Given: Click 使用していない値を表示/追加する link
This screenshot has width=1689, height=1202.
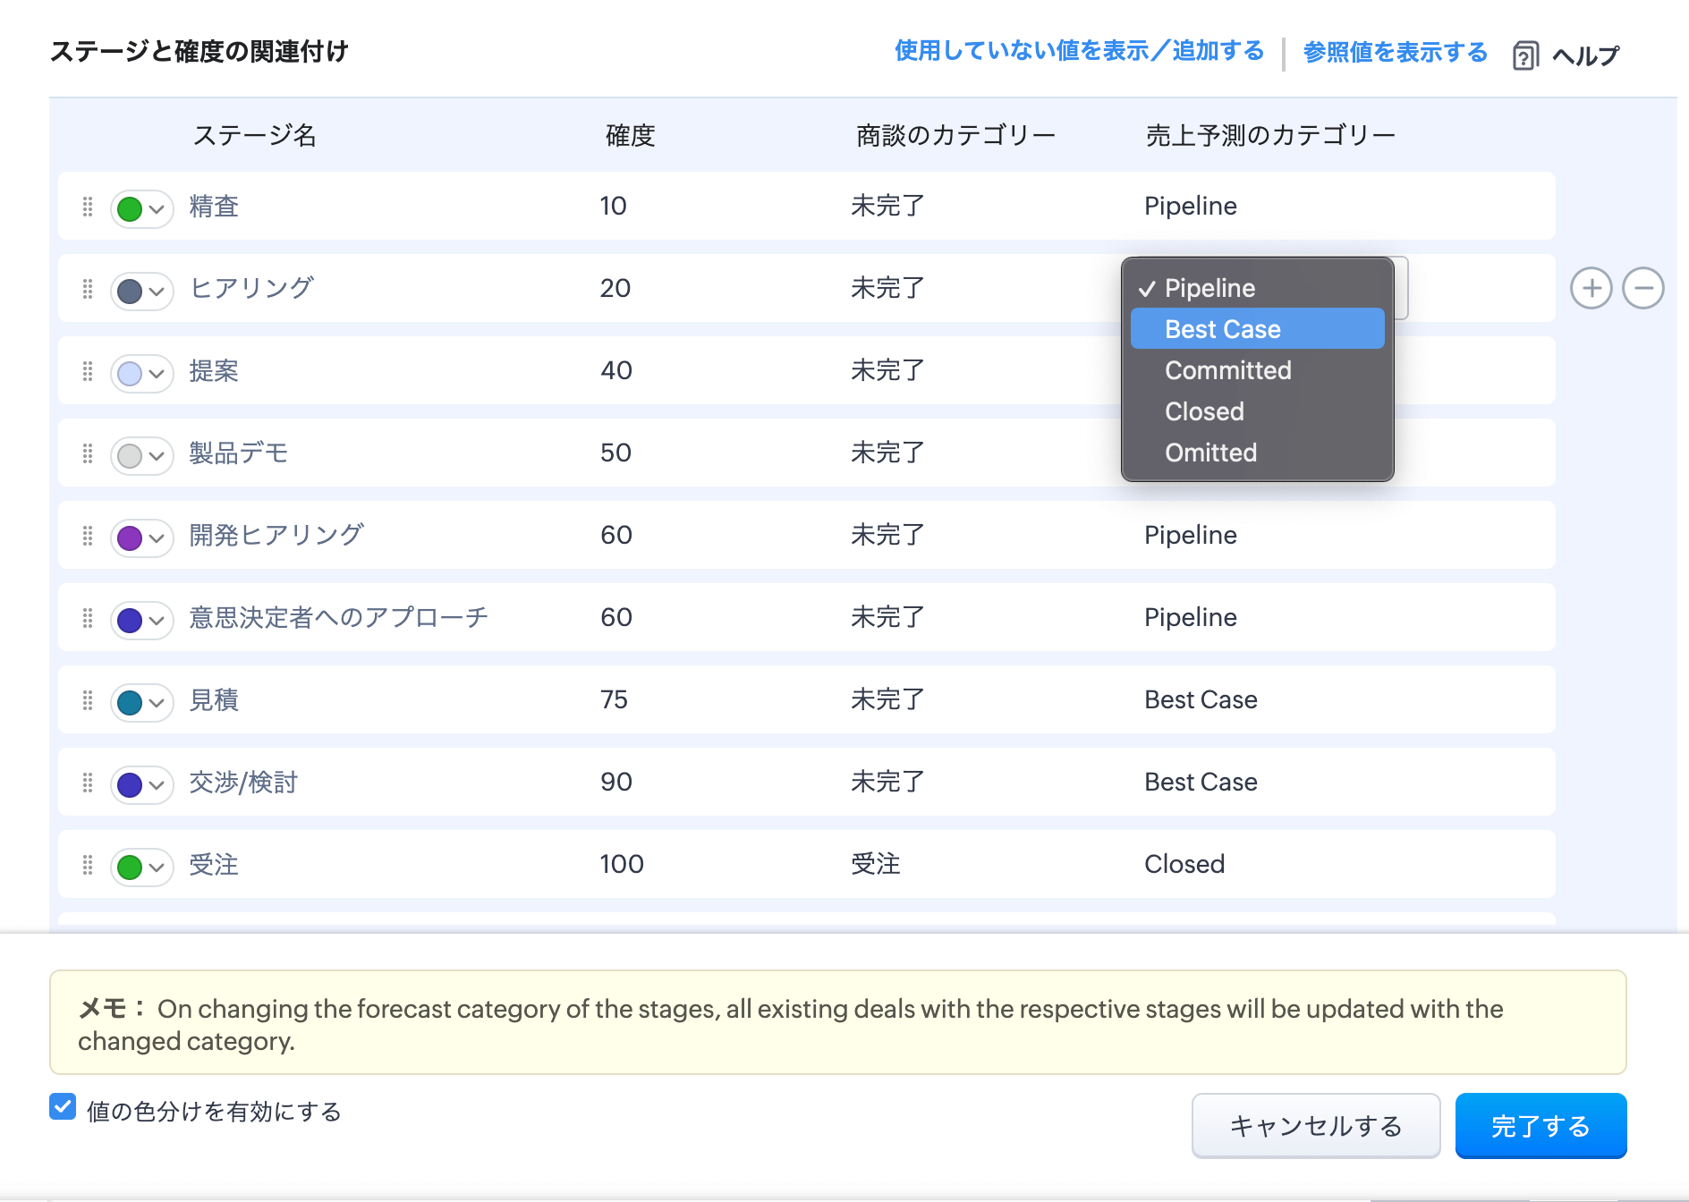Looking at the screenshot, I should (x=1079, y=51).
